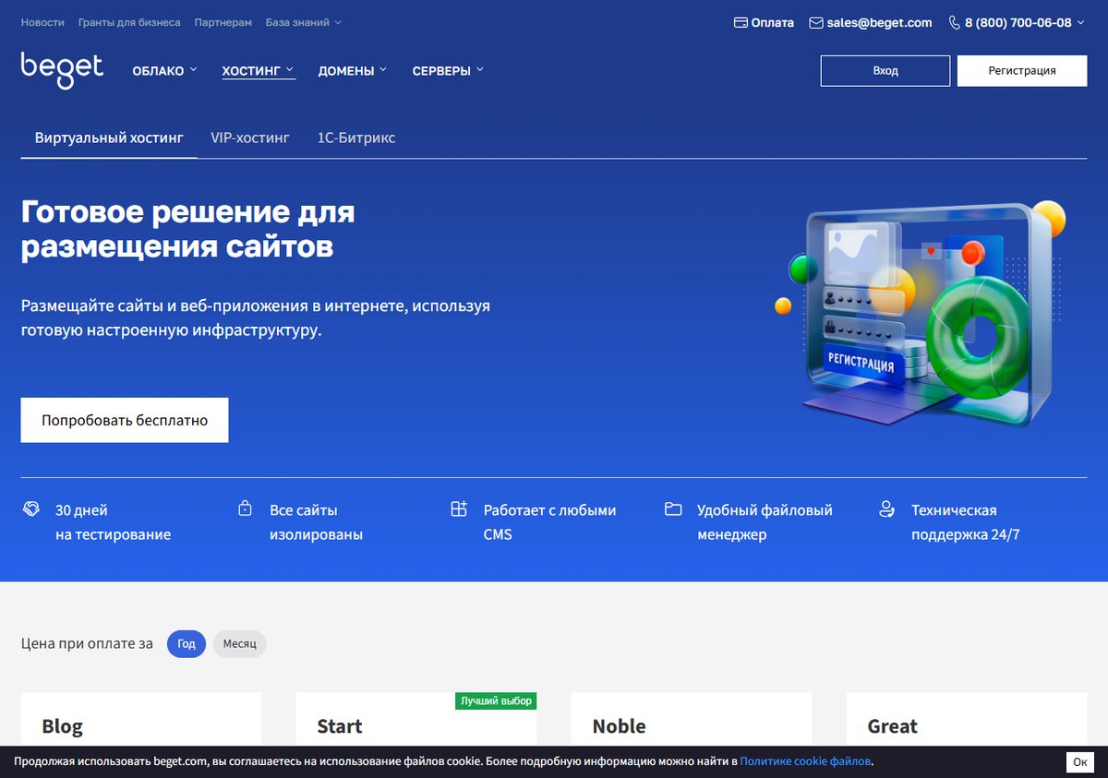The height and width of the screenshot is (778, 1108).
Task: Click the envelope icon beside sales@beget.com
Action: 816,22
